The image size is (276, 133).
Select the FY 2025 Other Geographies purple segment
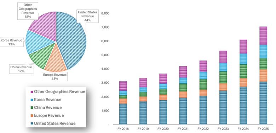pos(263,36)
